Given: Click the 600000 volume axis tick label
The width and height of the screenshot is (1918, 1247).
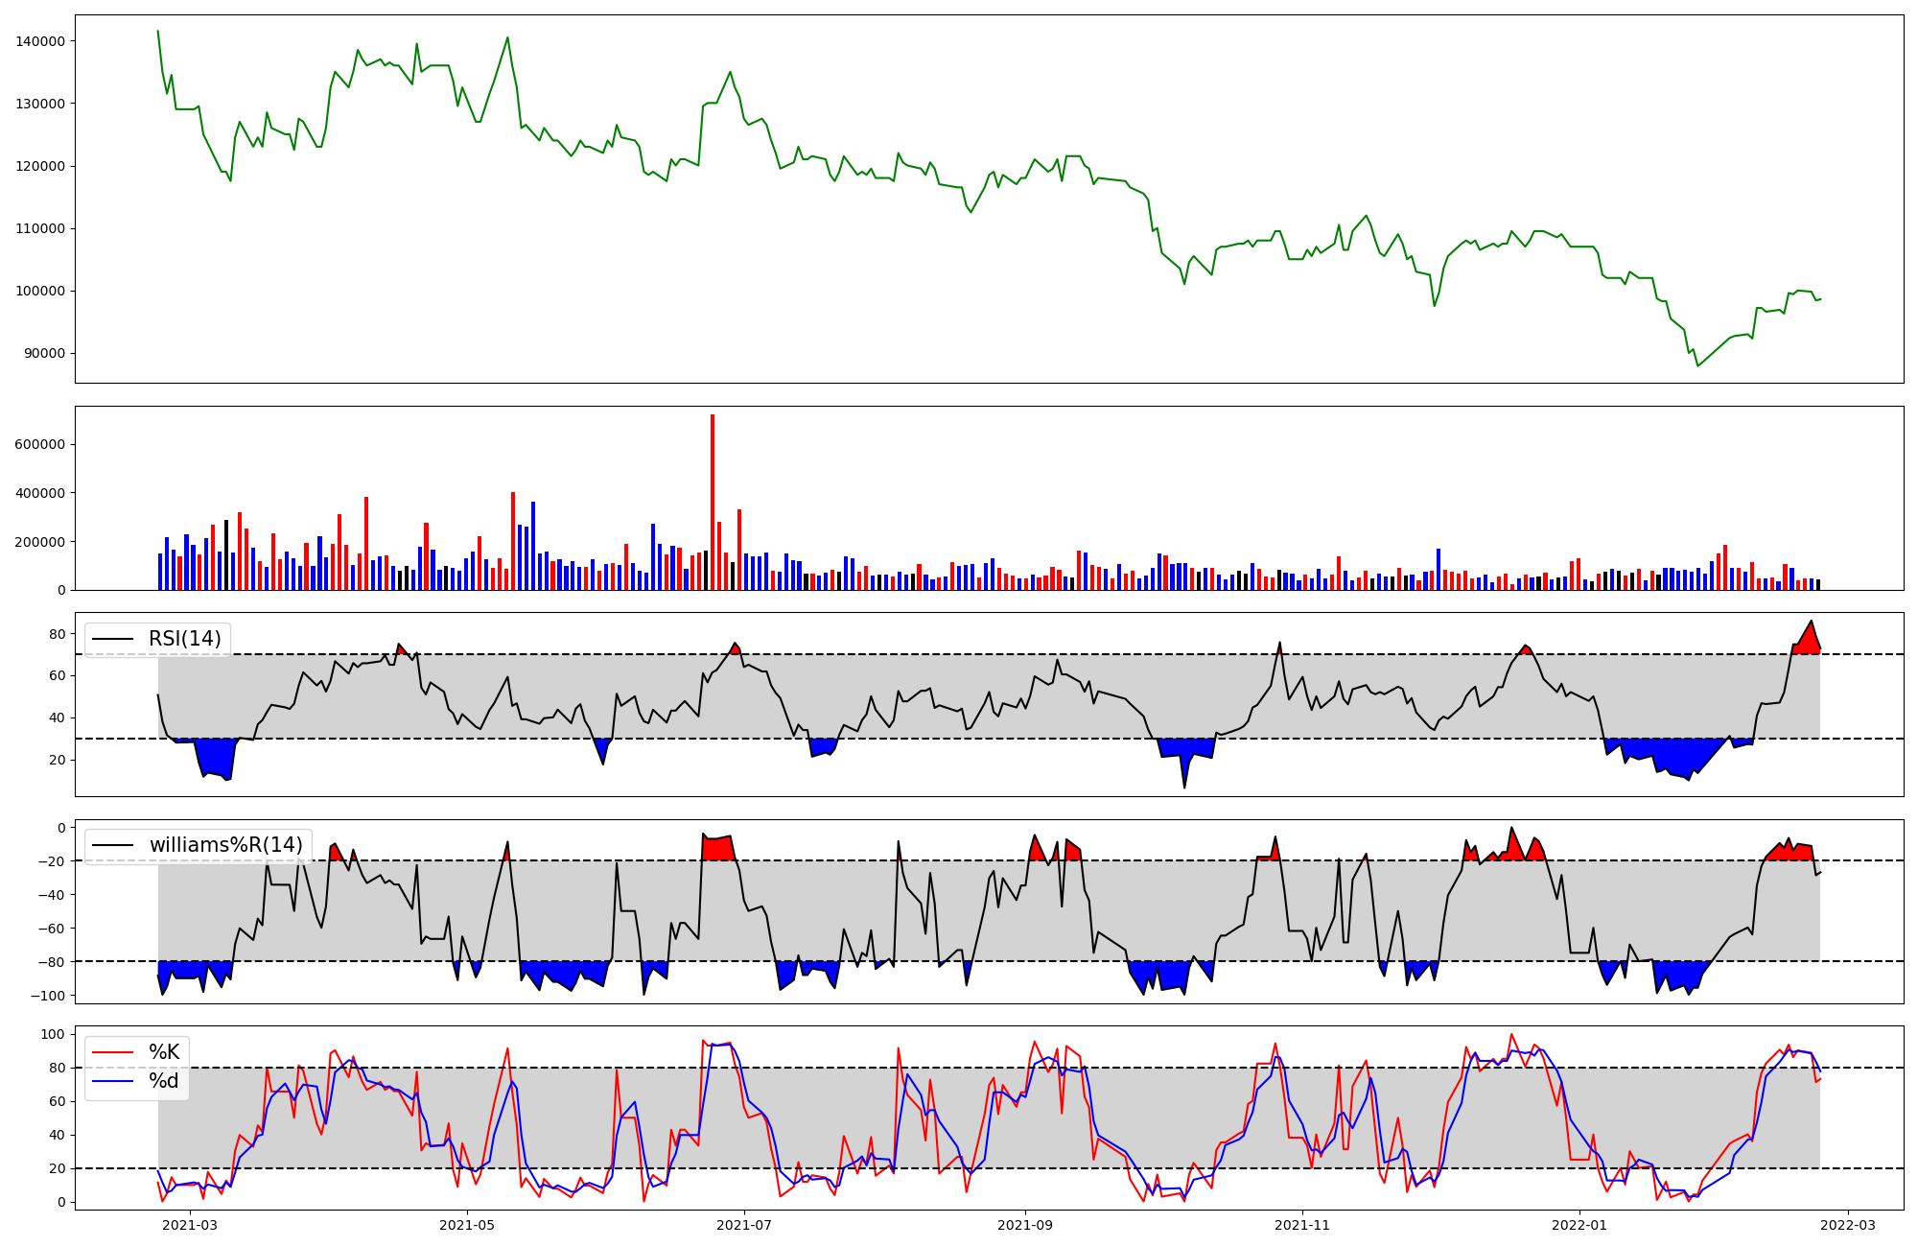Looking at the screenshot, I should click(40, 445).
